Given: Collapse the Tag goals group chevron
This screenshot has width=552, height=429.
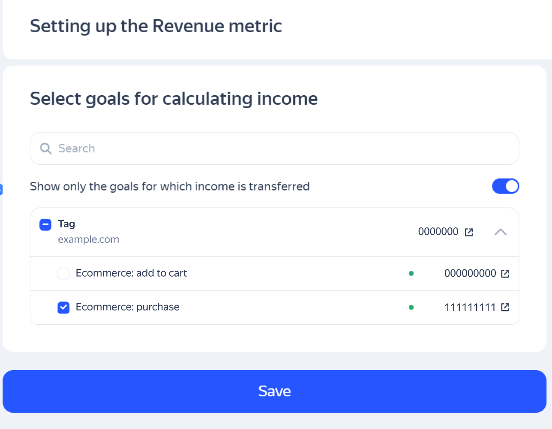Looking at the screenshot, I should click(x=500, y=232).
